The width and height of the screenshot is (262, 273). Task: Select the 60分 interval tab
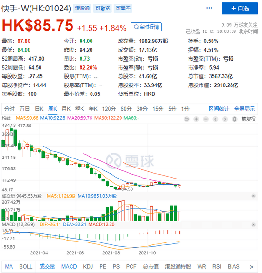126,109
